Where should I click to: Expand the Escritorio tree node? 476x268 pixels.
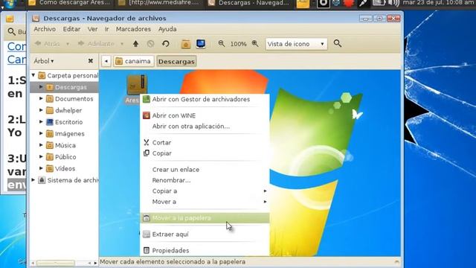click(41, 122)
